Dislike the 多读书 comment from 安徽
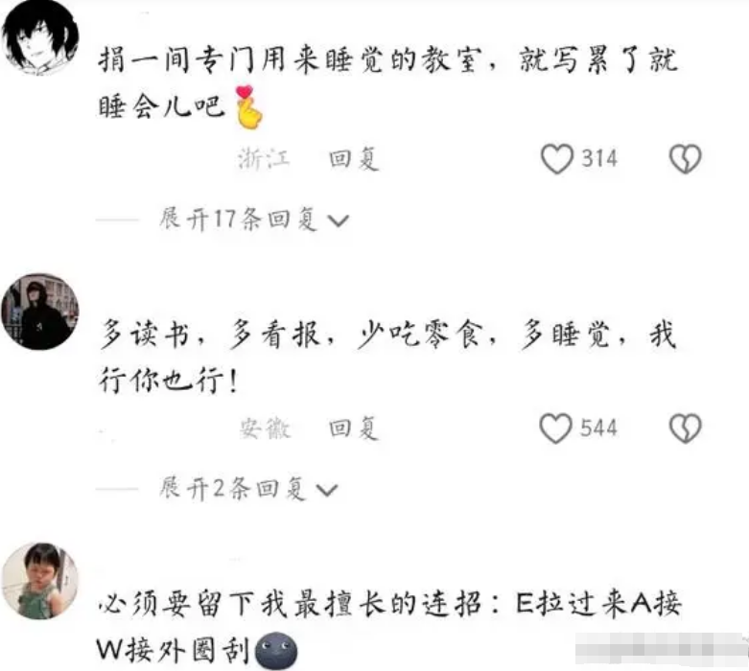This screenshot has width=749, height=671. tap(685, 428)
